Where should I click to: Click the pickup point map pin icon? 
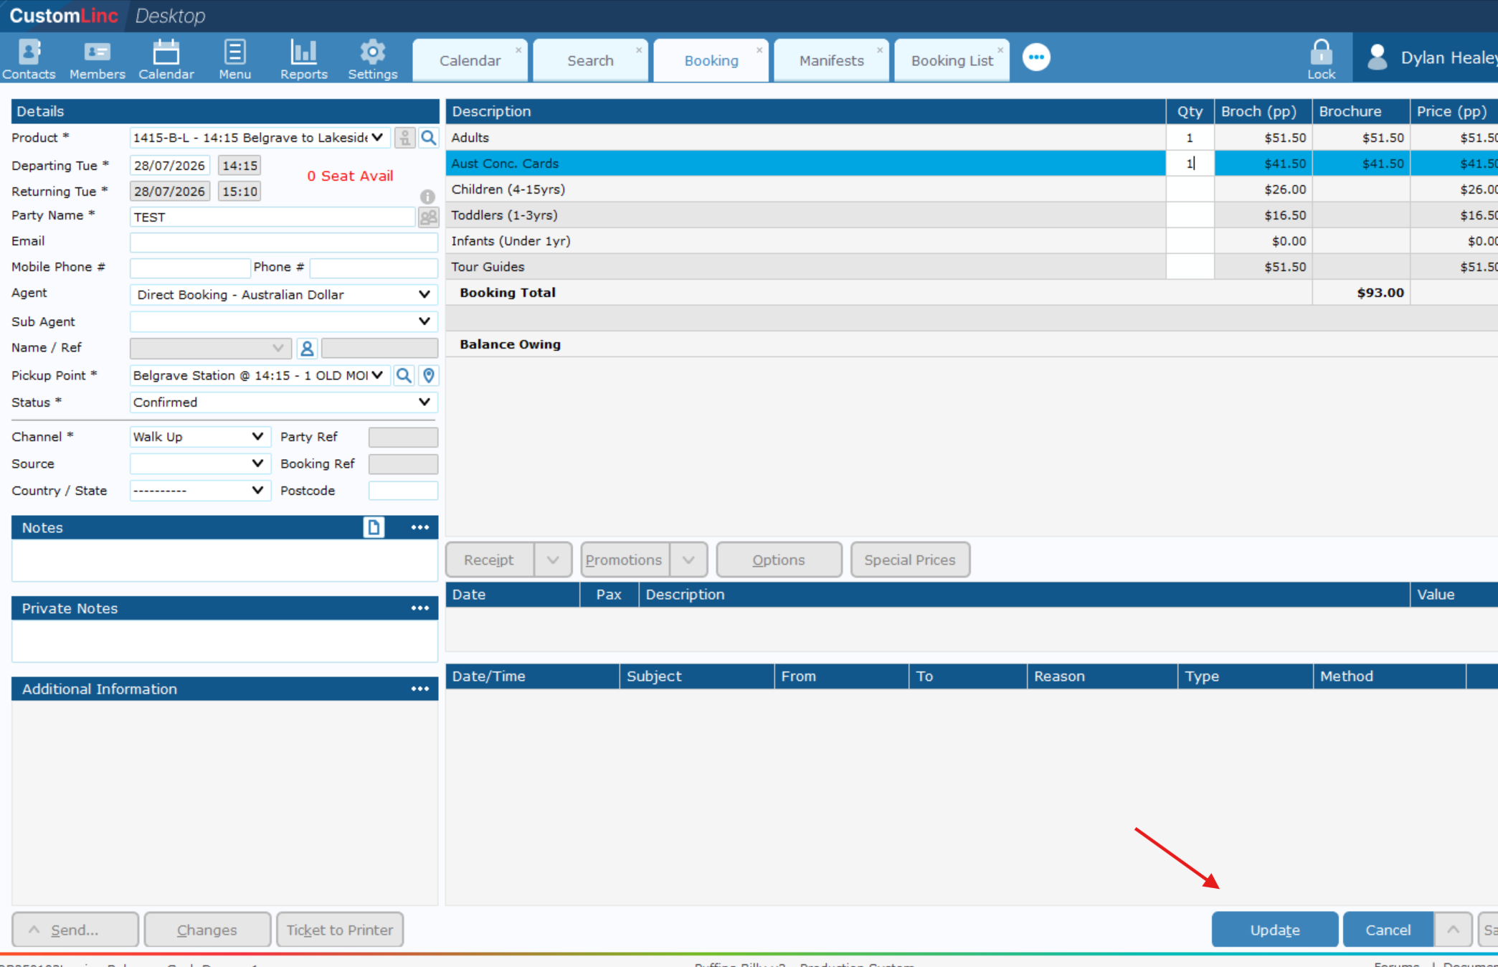(x=429, y=375)
